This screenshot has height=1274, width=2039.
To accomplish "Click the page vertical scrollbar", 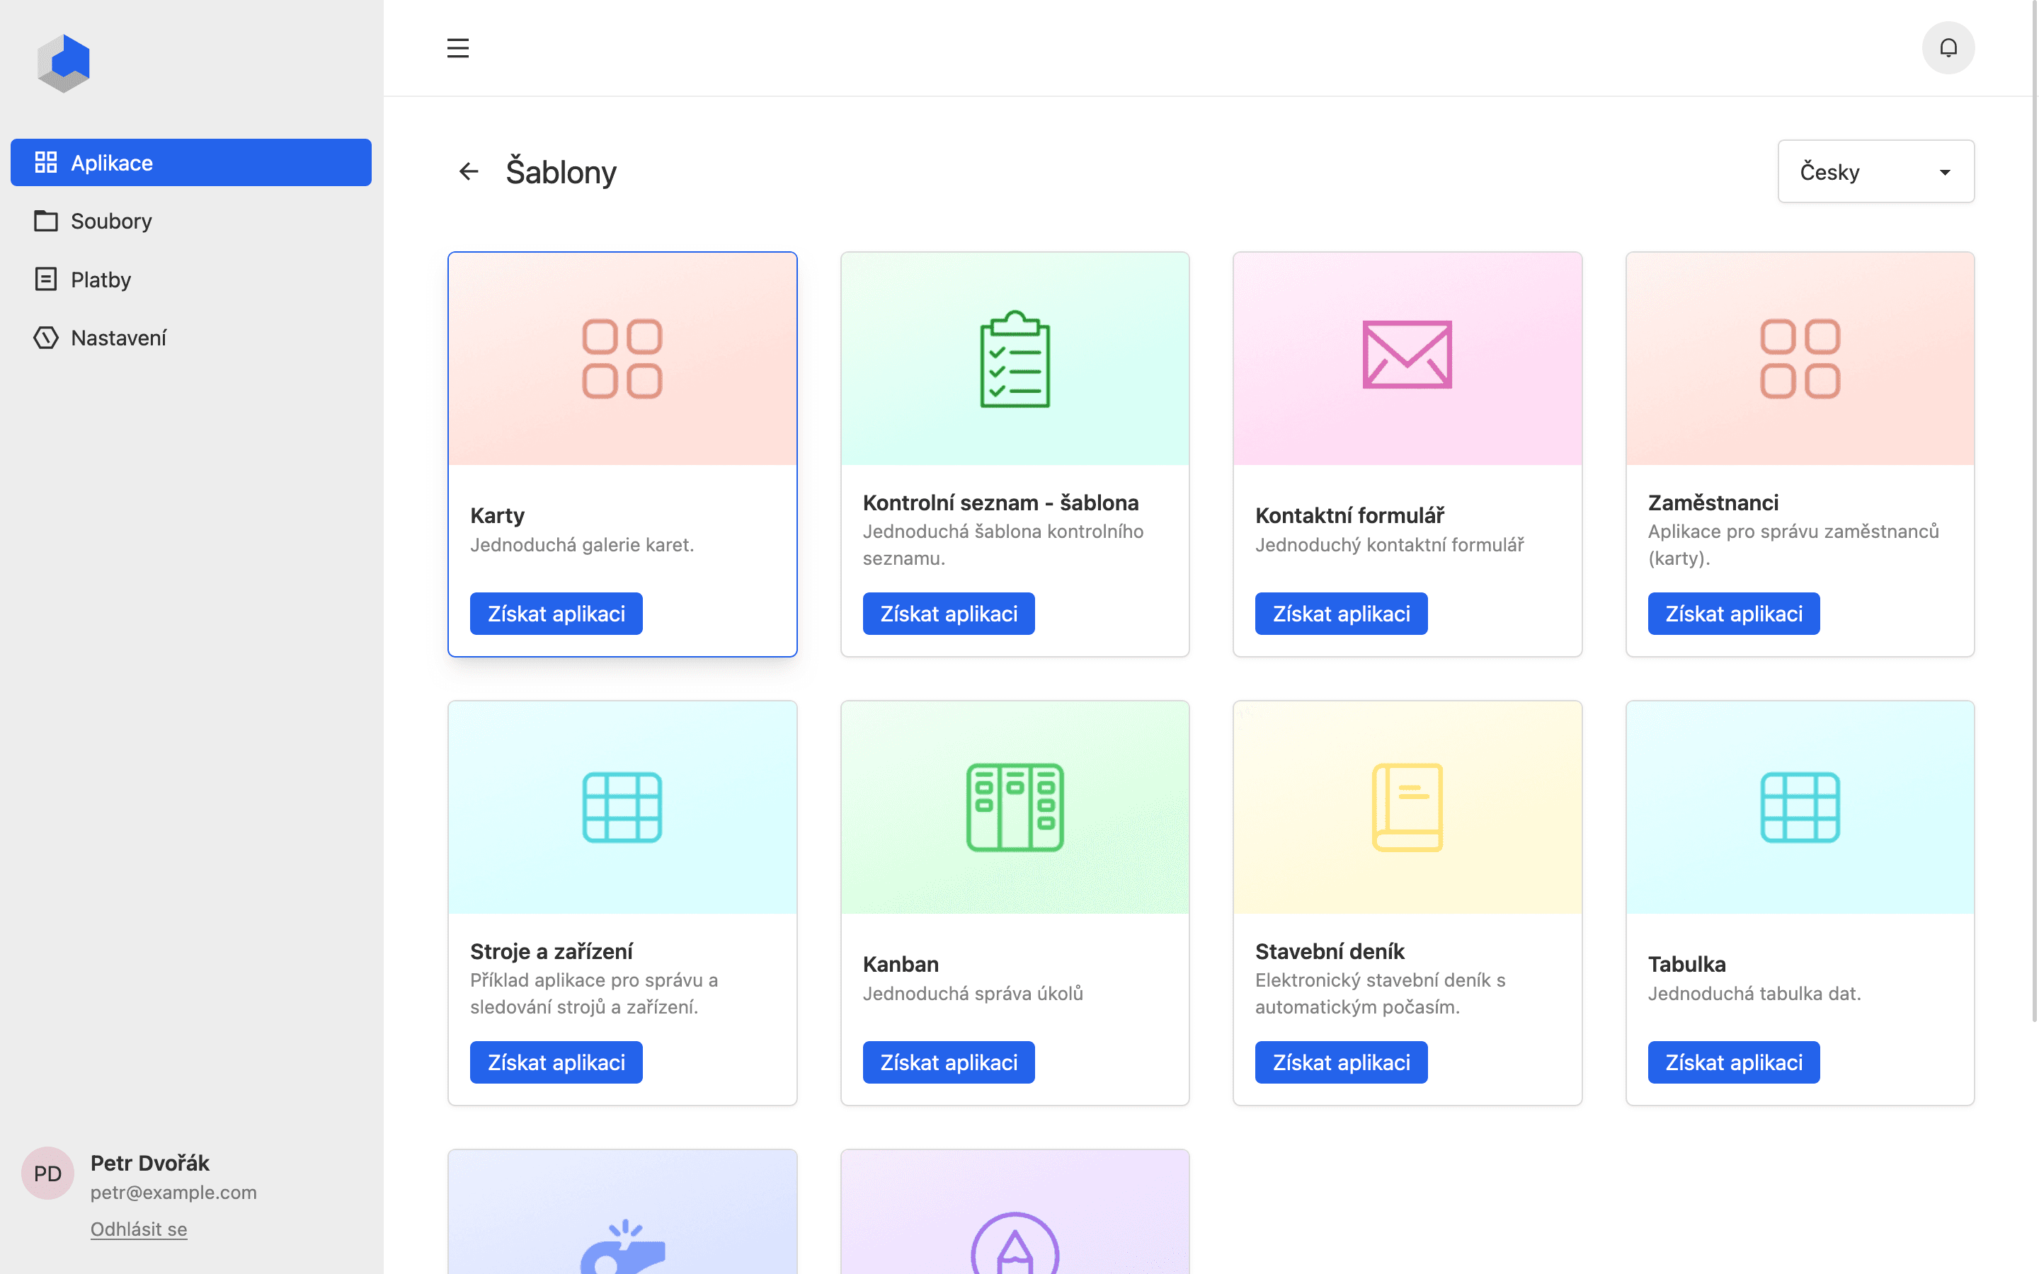I will click(x=2034, y=510).
